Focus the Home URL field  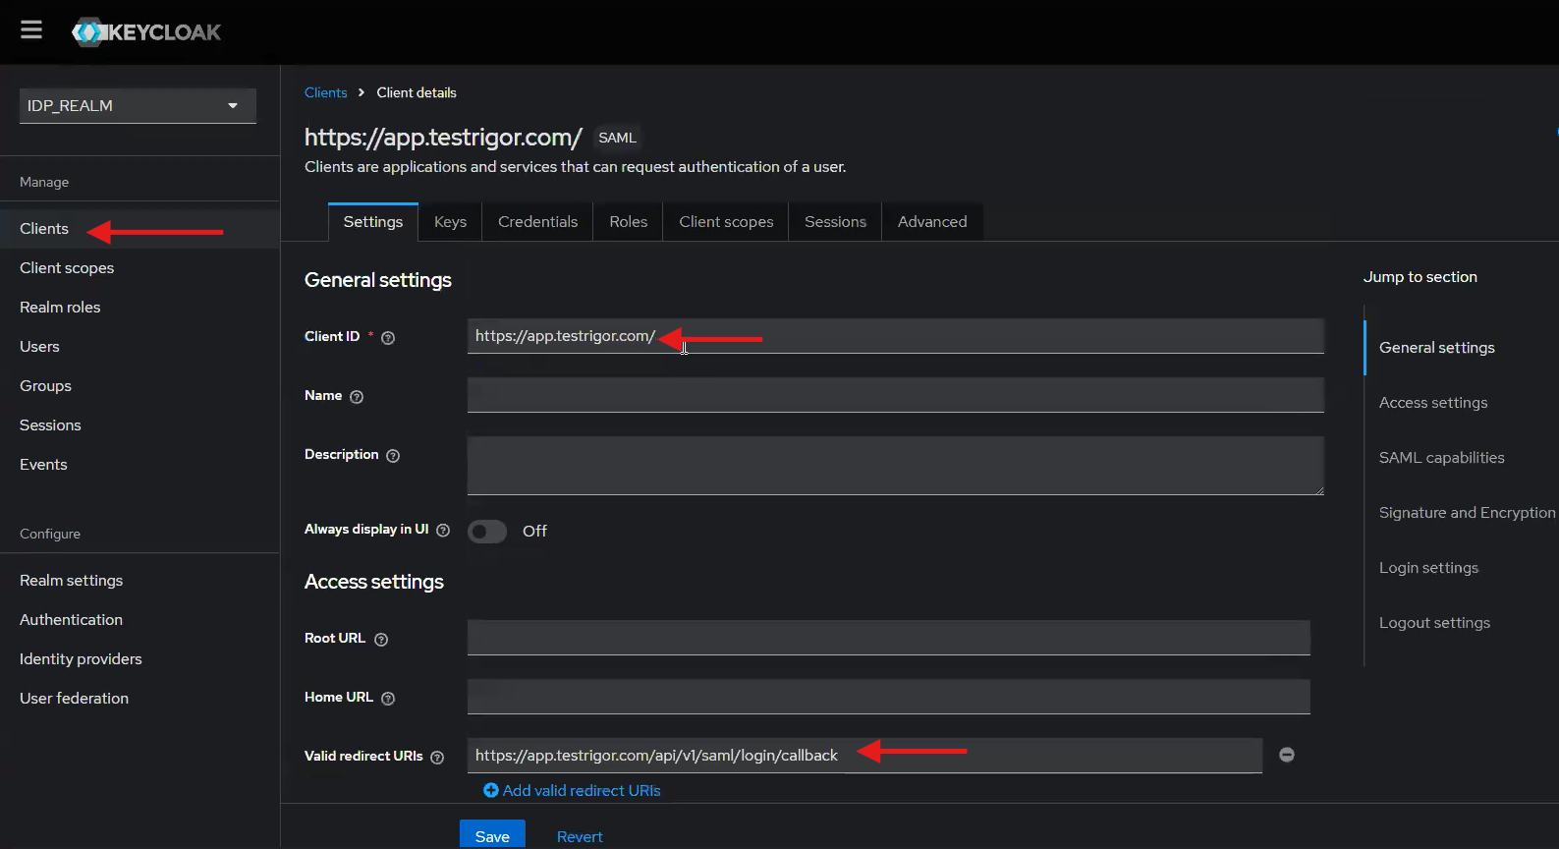(x=888, y=697)
